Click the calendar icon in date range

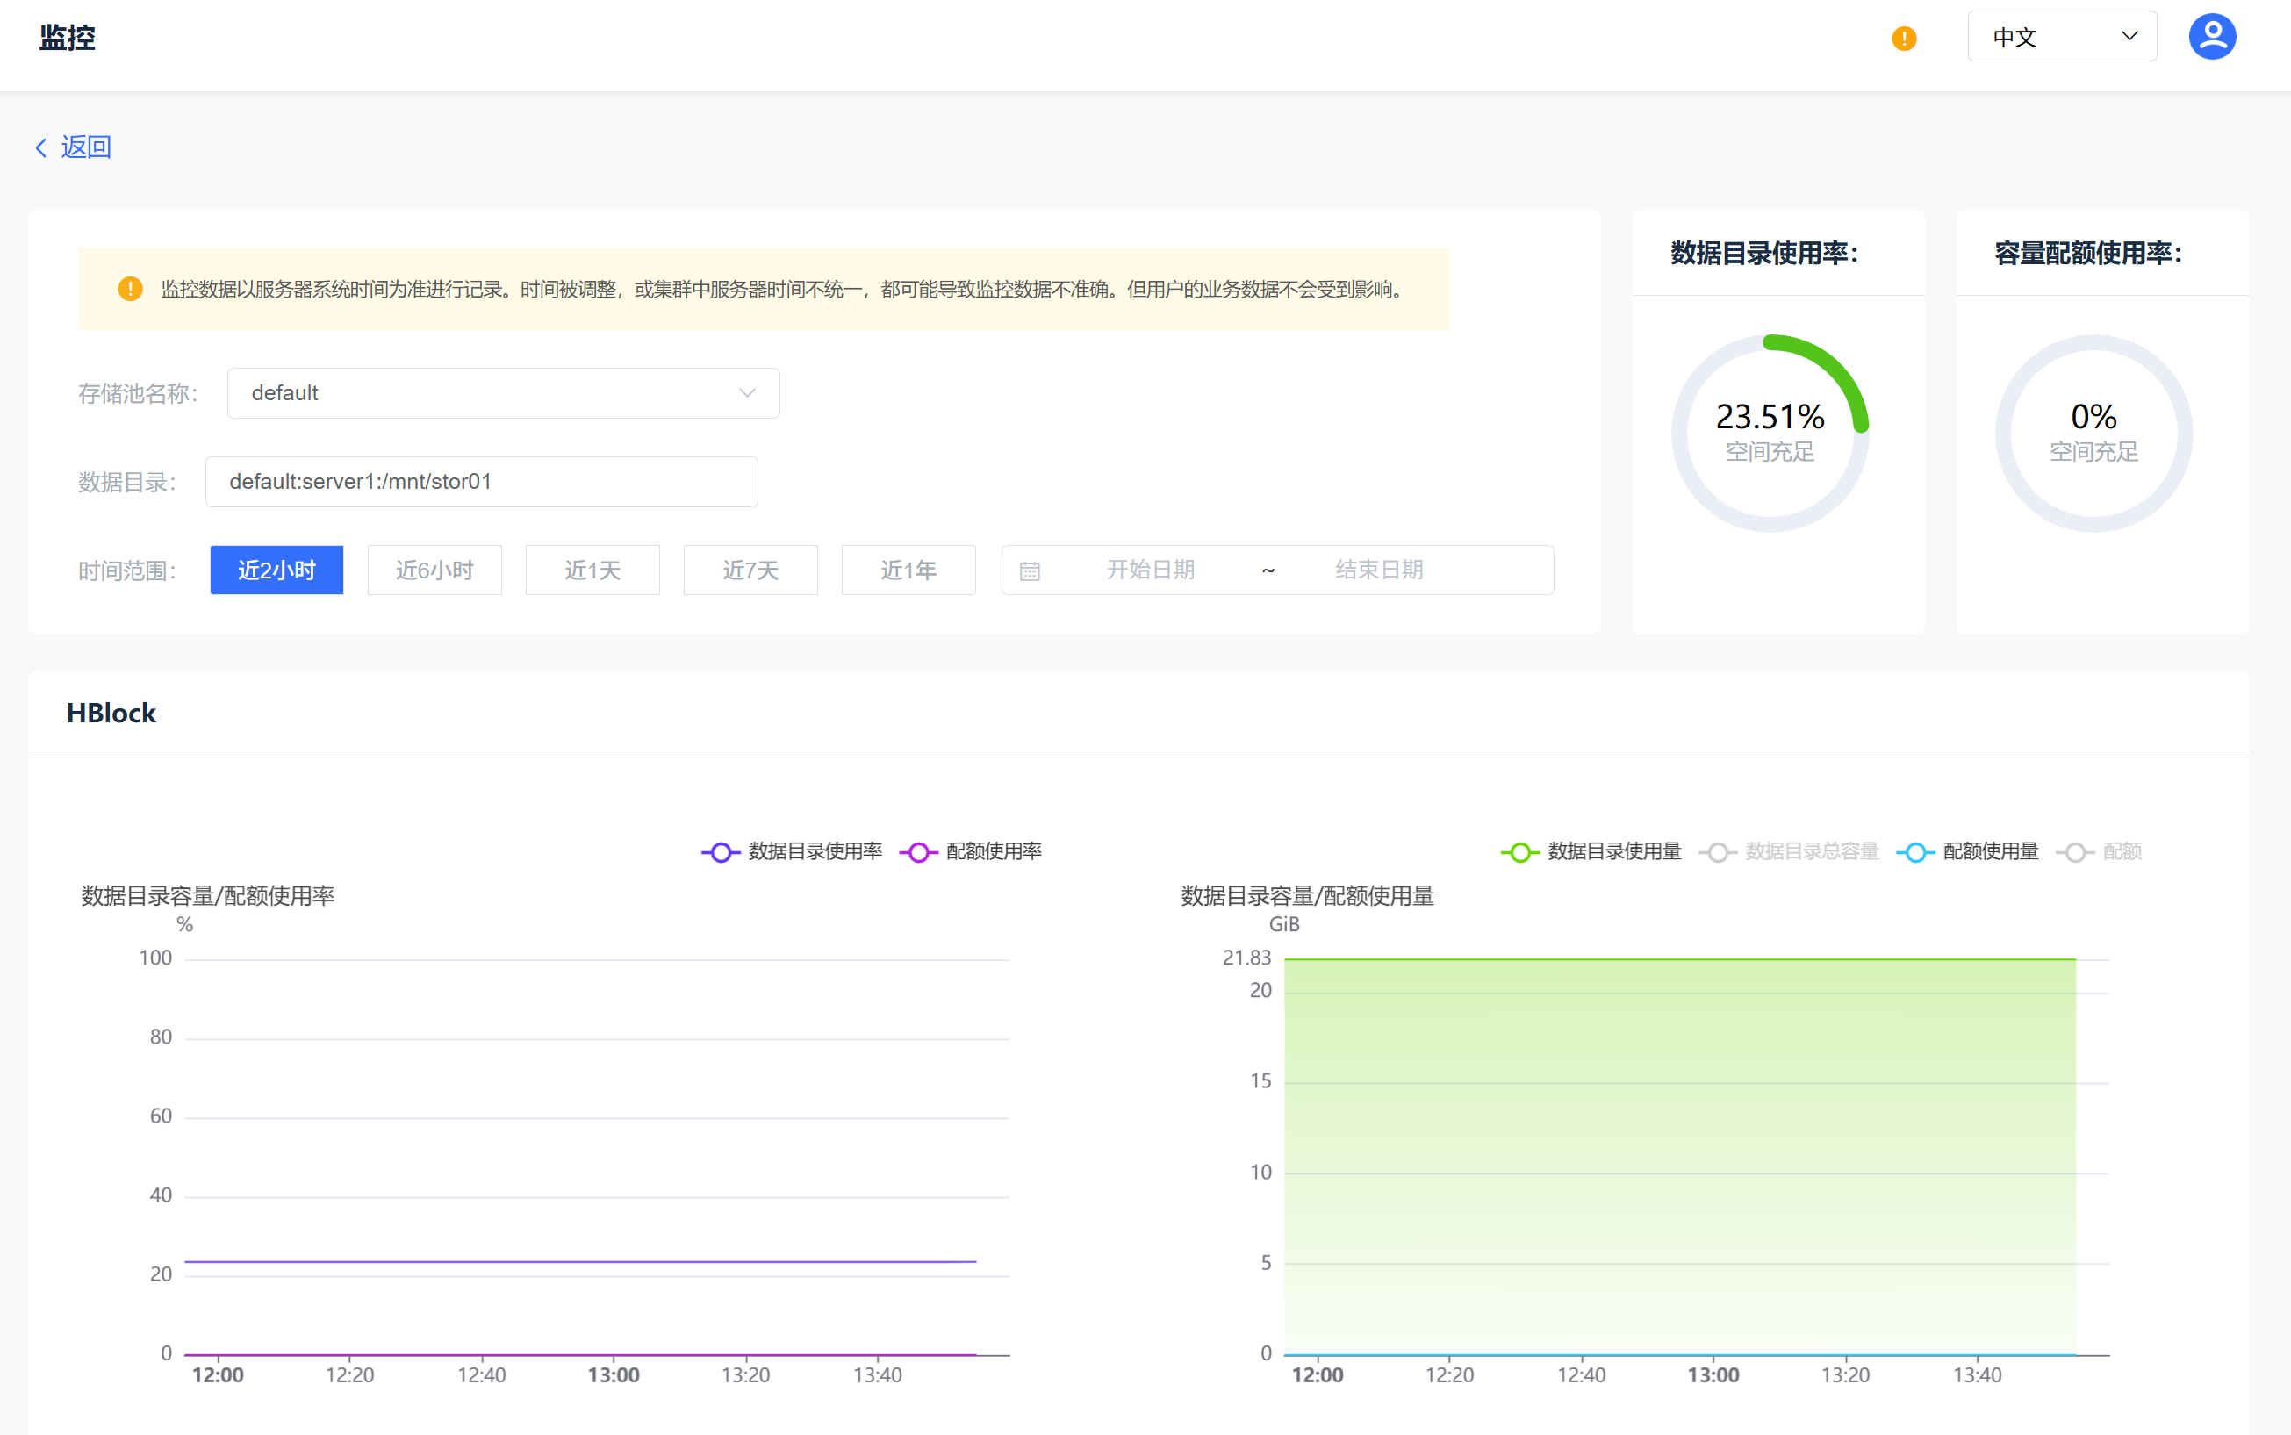click(1030, 570)
